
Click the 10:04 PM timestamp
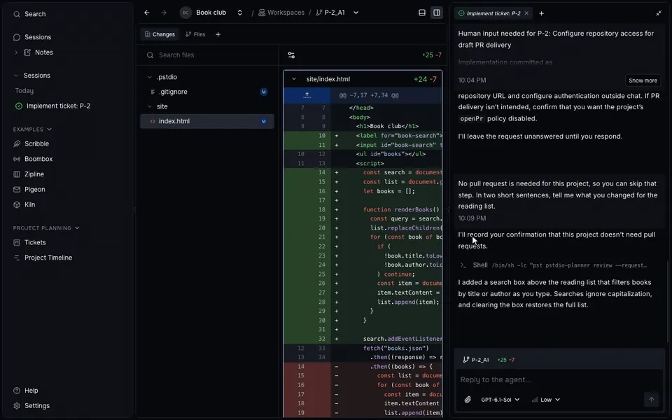[472, 80]
